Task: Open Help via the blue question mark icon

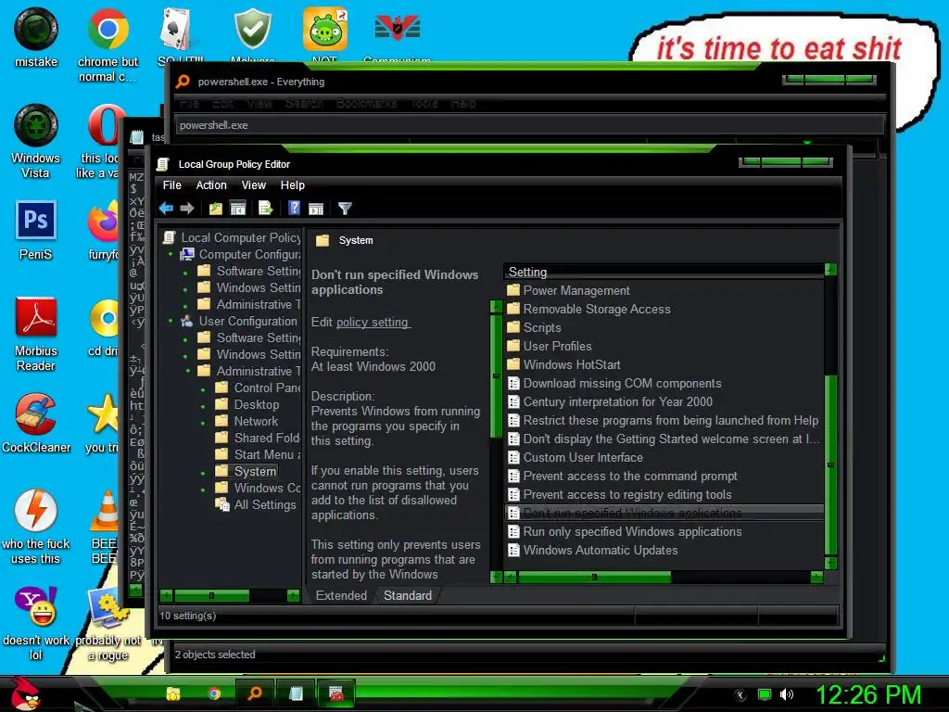Action: pos(294,209)
